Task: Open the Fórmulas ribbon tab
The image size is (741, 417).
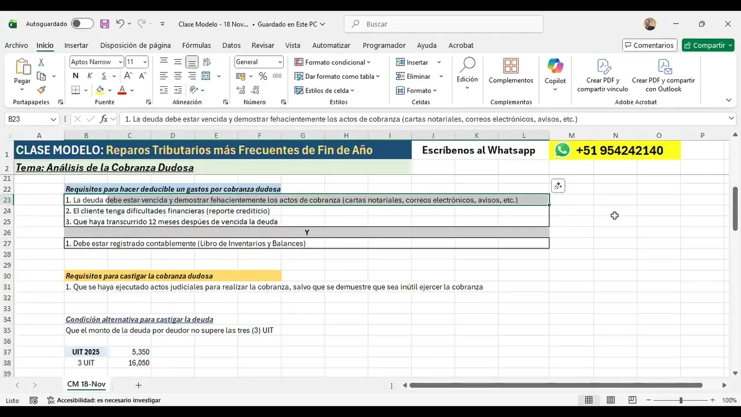Action: click(196, 45)
